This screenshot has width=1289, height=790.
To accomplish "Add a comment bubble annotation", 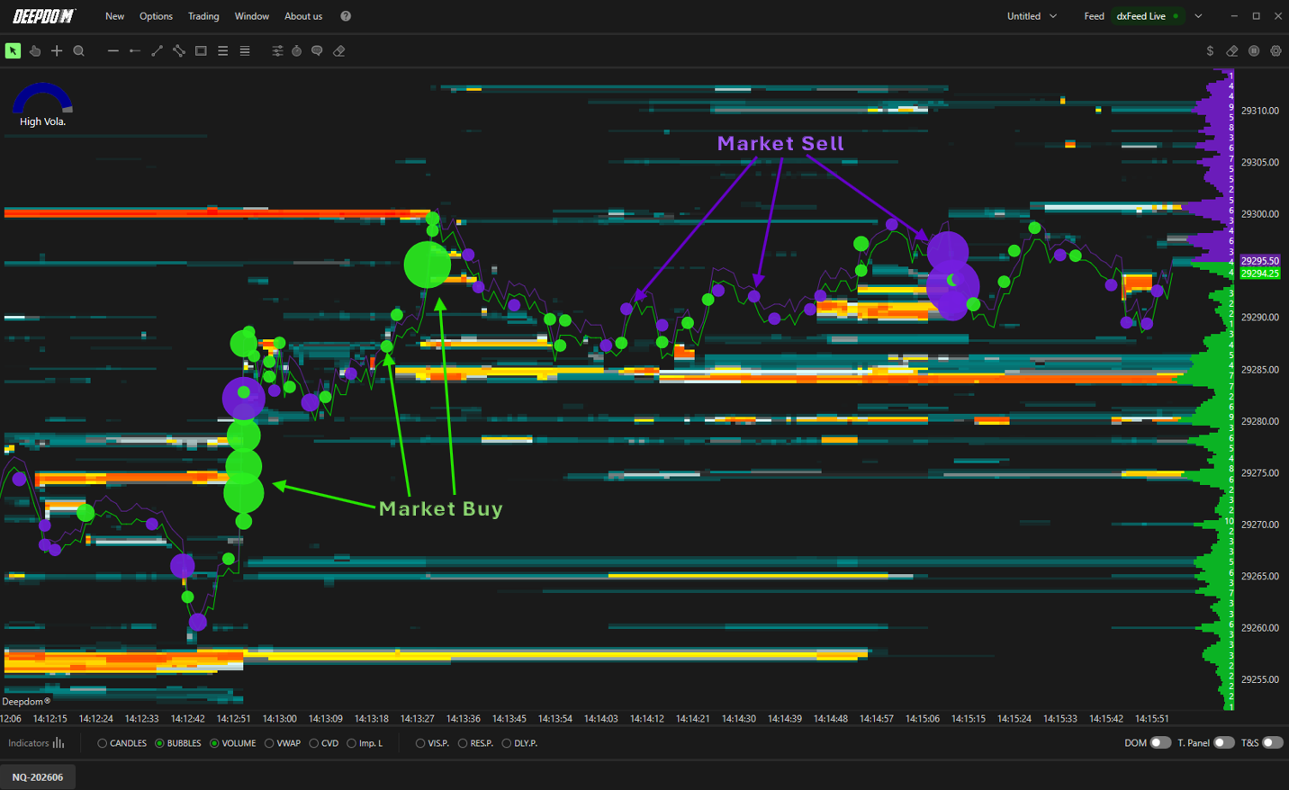I will pos(317,51).
